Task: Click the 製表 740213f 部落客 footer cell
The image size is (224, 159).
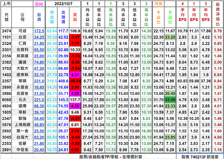Action: point(200,157)
